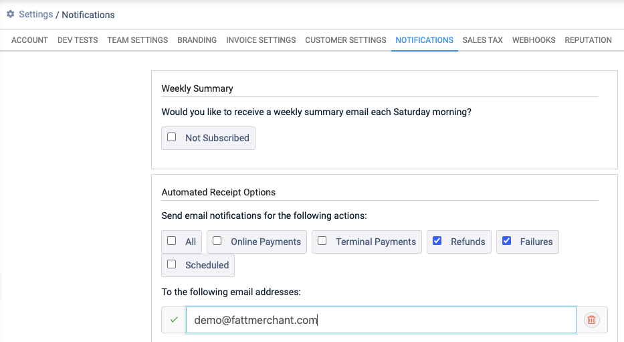The image size is (624, 342).
Task: Tick the Scheduled checkbox
Action: (x=171, y=264)
